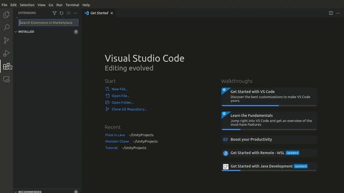
Task: Open Get Started with Java Development walkthrough
Action: pyautogui.click(x=269, y=167)
